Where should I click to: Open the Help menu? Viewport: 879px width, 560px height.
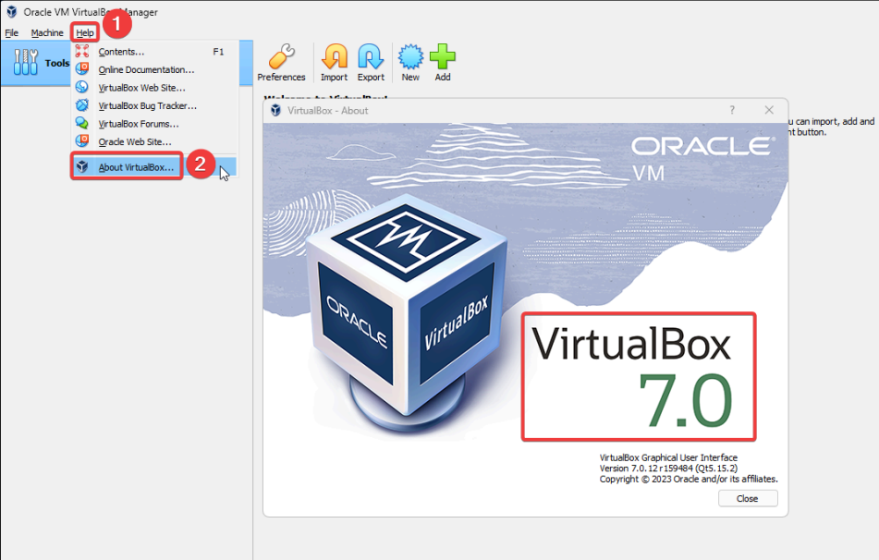point(85,33)
